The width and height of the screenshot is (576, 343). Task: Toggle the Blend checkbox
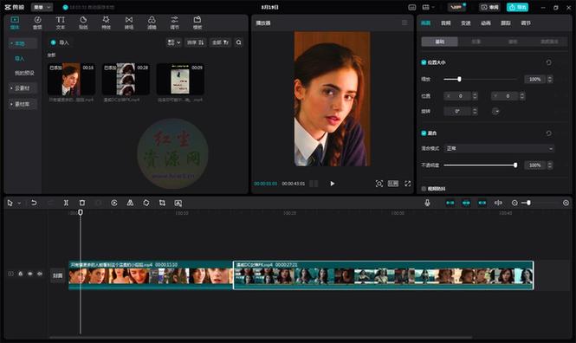click(x=424, y=133)
